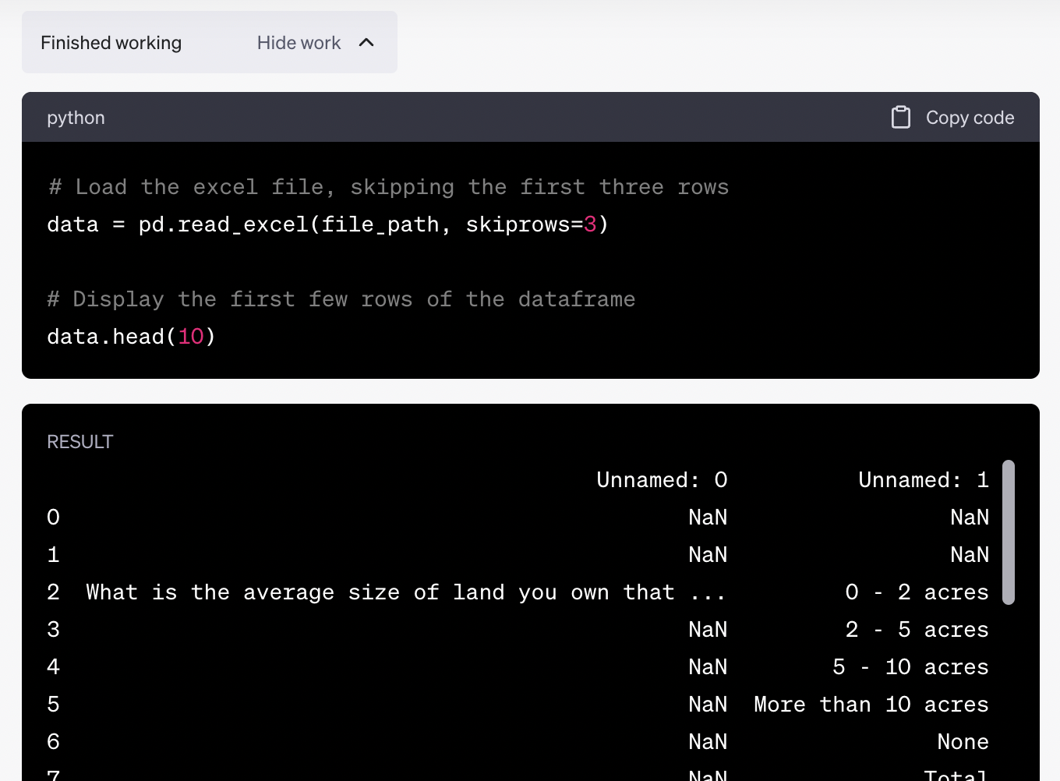The height and width of the screenshot is (781, 1060).
Task: Click the clipboard icon beside Copy code
Action: pos(900,118)
